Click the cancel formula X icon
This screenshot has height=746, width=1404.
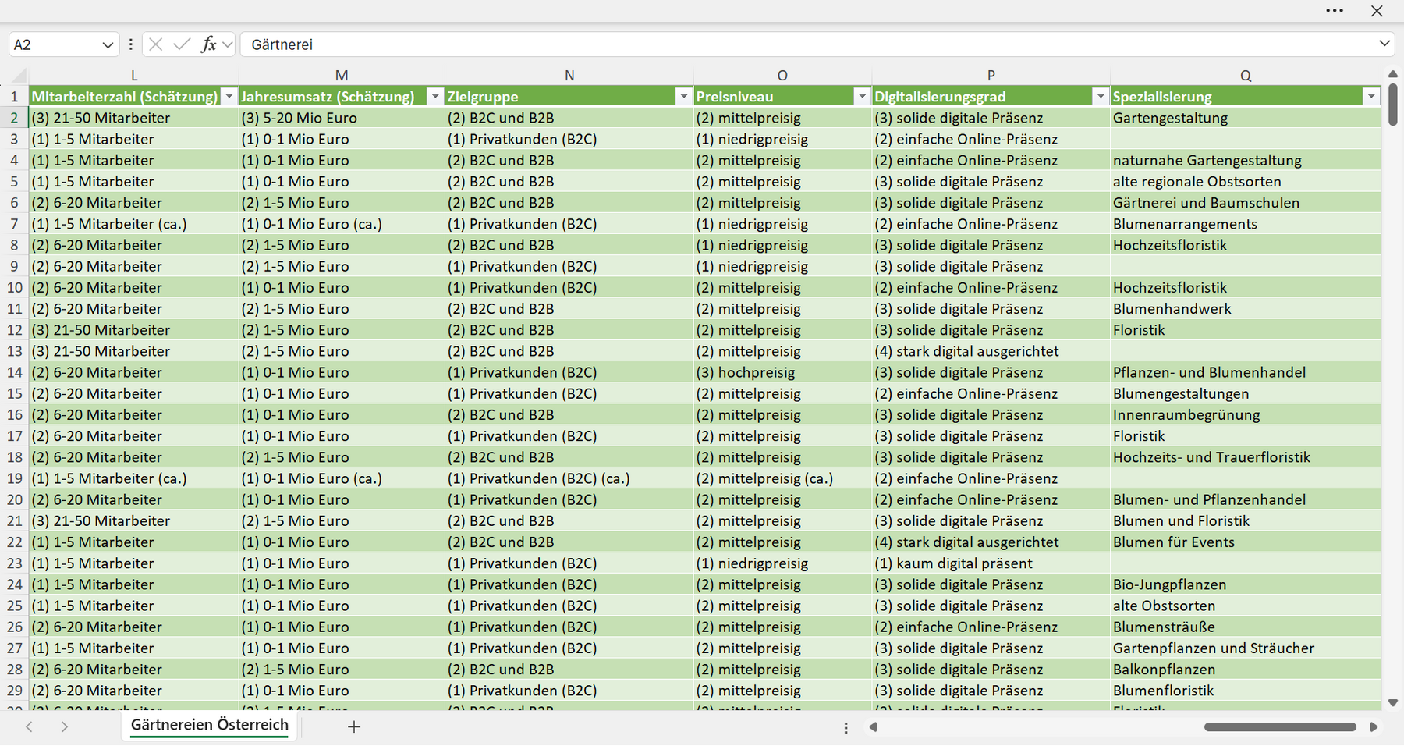(155, 44)
